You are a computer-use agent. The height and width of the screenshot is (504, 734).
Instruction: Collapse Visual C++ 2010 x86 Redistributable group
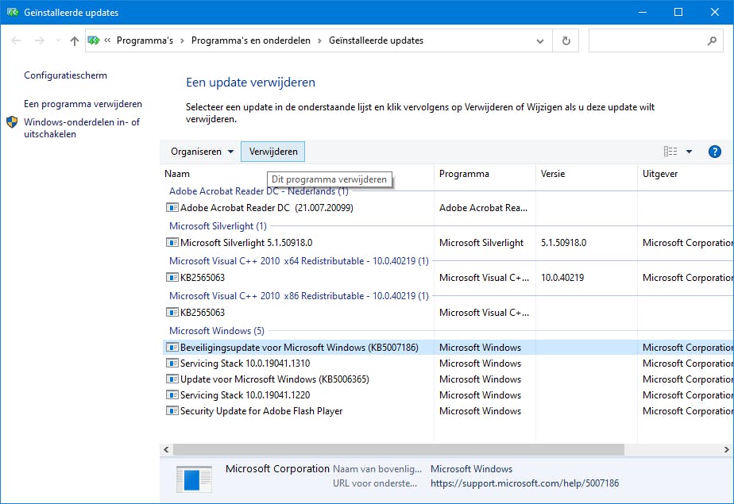[299, 296]
